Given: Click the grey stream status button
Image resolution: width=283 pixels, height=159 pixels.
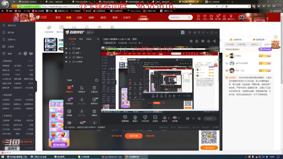Looking at the screenshot, I should click(210, 118).
